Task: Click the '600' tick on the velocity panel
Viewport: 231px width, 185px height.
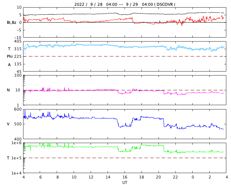Action: [x=18, y=109]
